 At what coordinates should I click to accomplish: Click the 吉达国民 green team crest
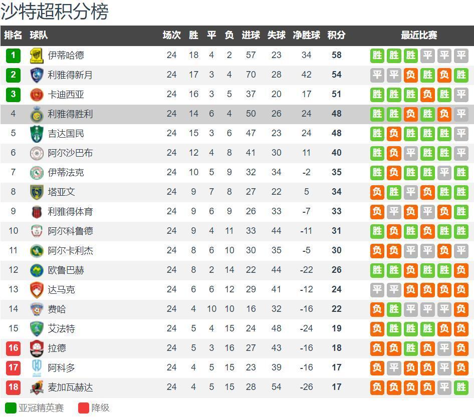pos(37,133)
